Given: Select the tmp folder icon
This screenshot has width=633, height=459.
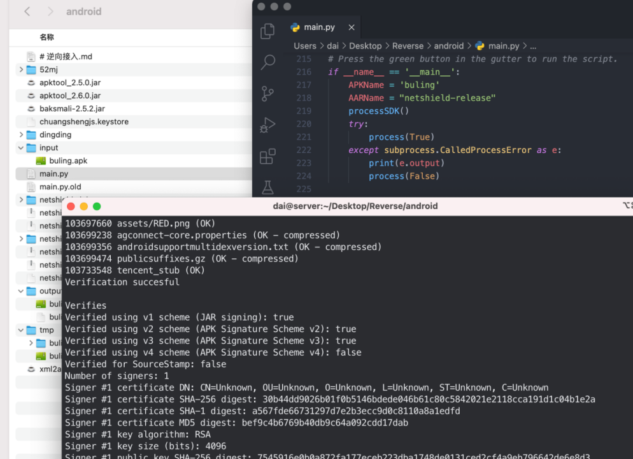Looking at the screenshot, I should [x=31, y=330].
